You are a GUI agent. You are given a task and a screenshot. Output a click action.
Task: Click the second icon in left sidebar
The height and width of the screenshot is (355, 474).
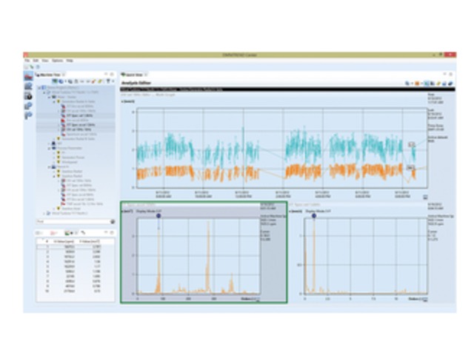28,86
